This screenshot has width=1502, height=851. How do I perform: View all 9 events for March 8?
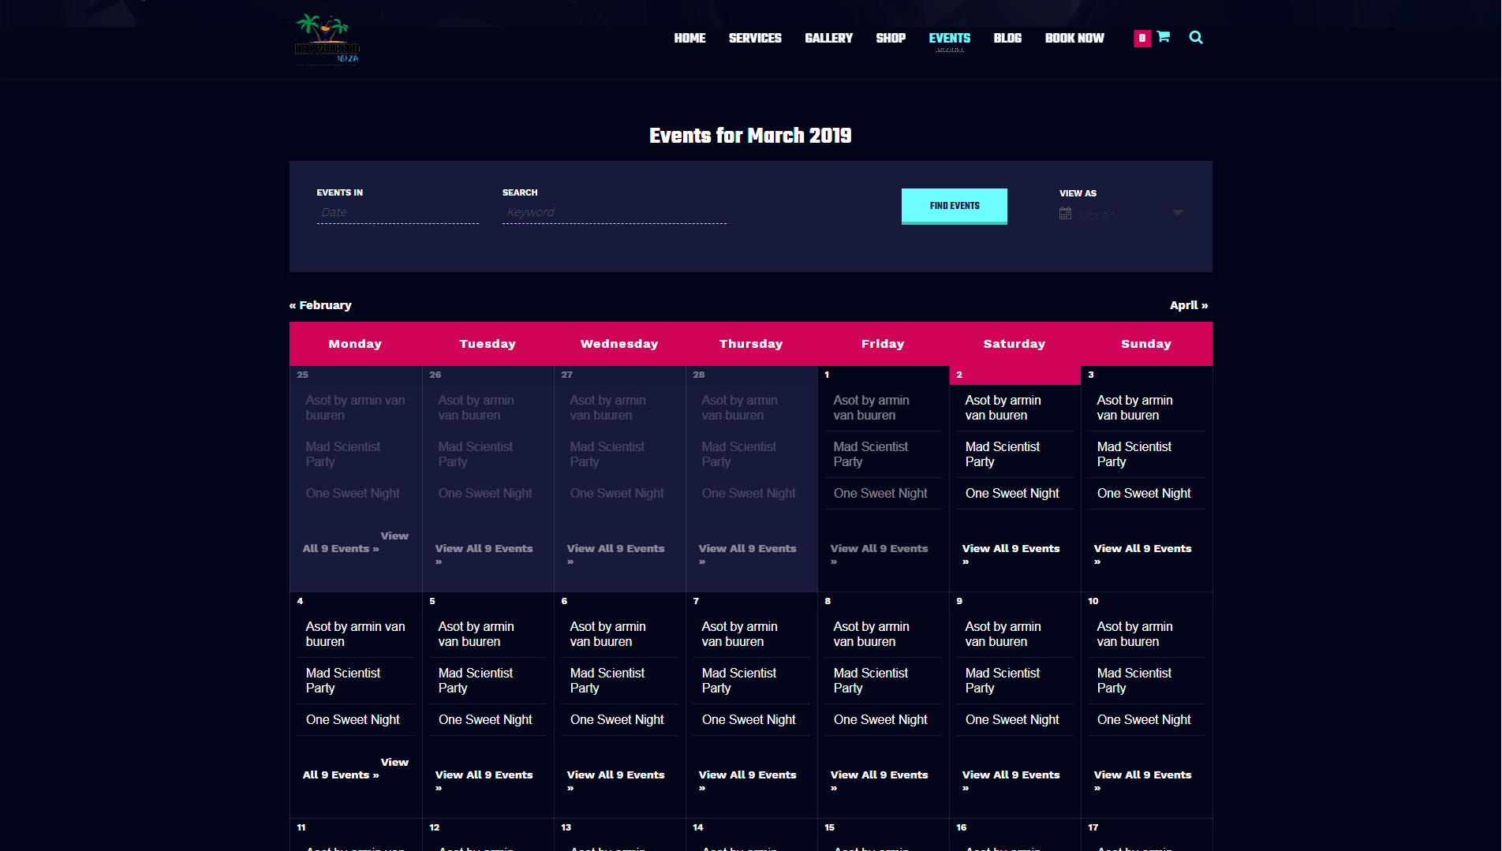(879, 780)
